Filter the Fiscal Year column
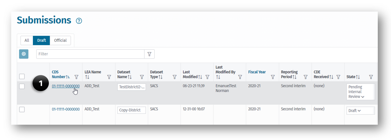This screenshot has width=391, height=140. pyautogui.click(x=273, y=77)
